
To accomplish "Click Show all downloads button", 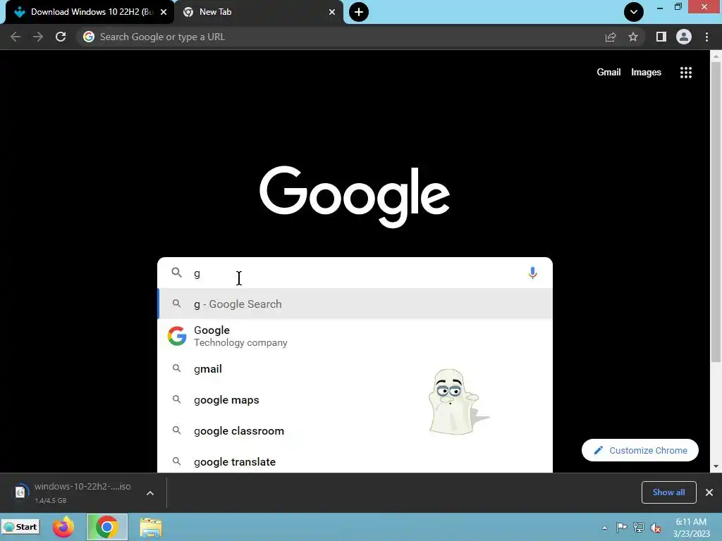I will click(x=668, y=492).
